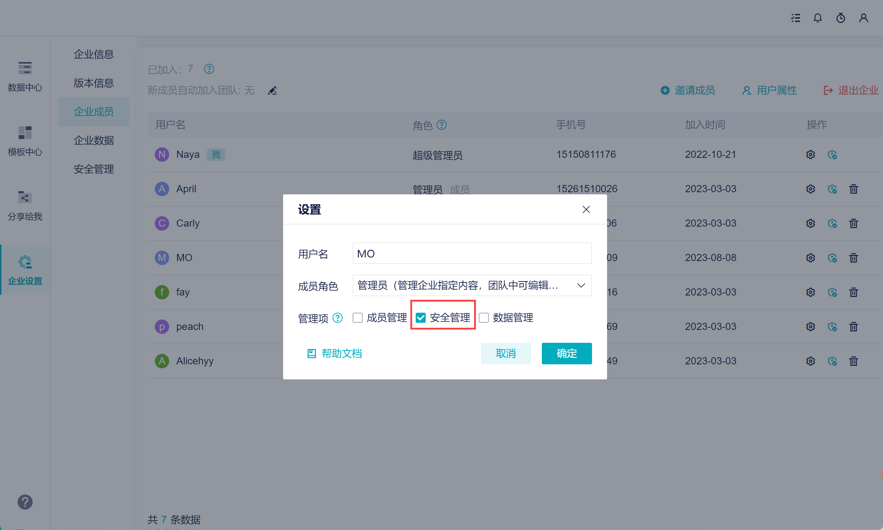
Task: Click the task list icon in header
Action: coord(796,18)
